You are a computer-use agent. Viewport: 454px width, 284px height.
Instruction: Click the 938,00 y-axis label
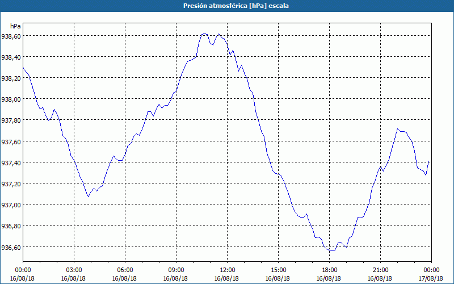click(x=11, y=99)
